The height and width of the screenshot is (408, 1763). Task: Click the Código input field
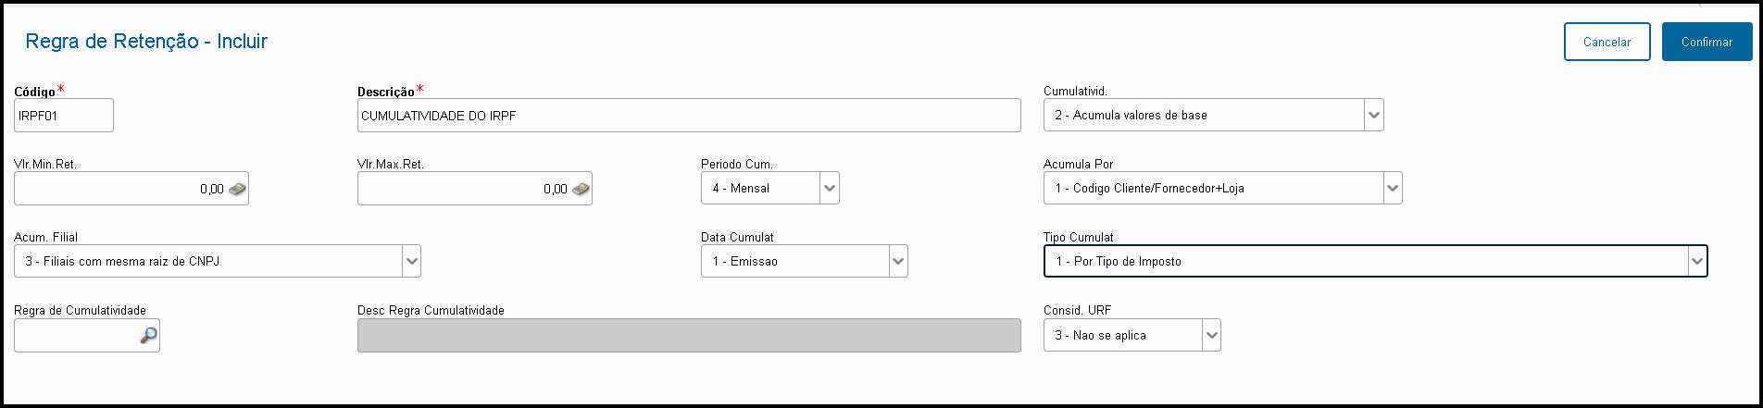63,116
